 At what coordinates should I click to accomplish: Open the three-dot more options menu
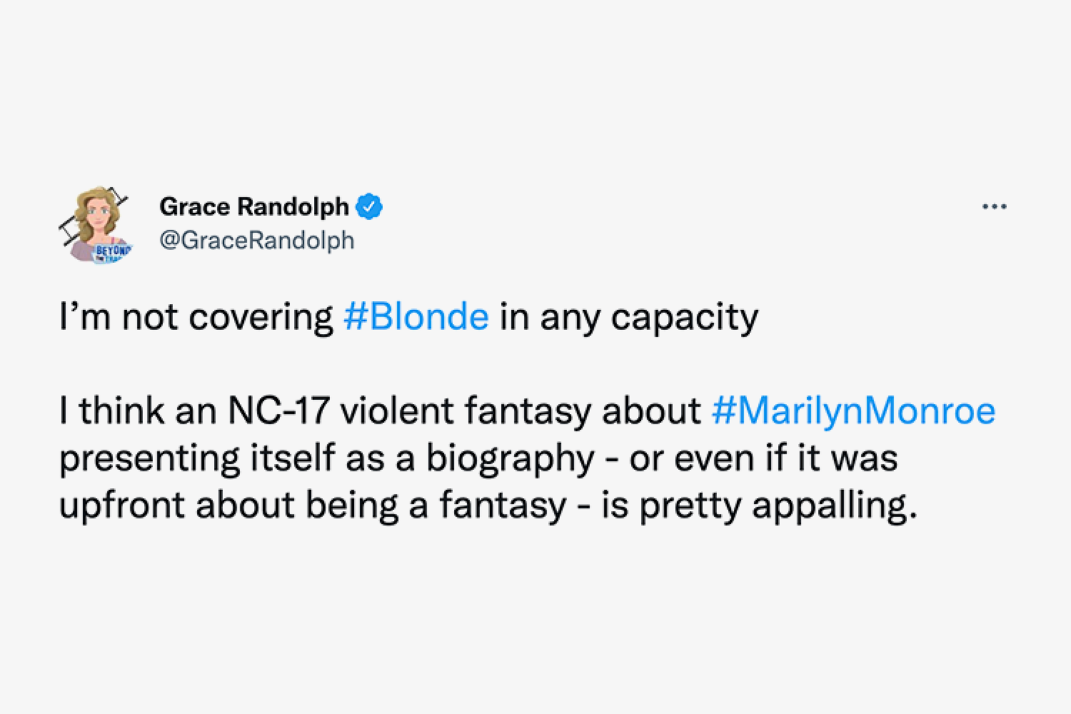click(x=994, y=207)
